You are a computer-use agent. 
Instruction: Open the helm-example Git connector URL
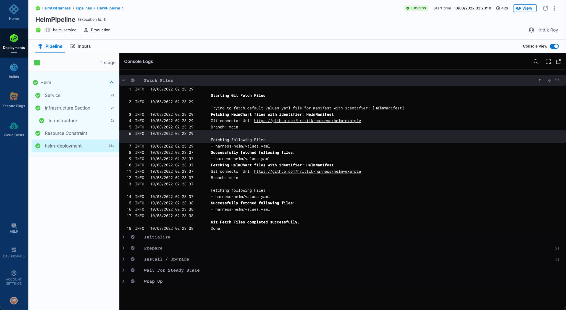(307, 121)
